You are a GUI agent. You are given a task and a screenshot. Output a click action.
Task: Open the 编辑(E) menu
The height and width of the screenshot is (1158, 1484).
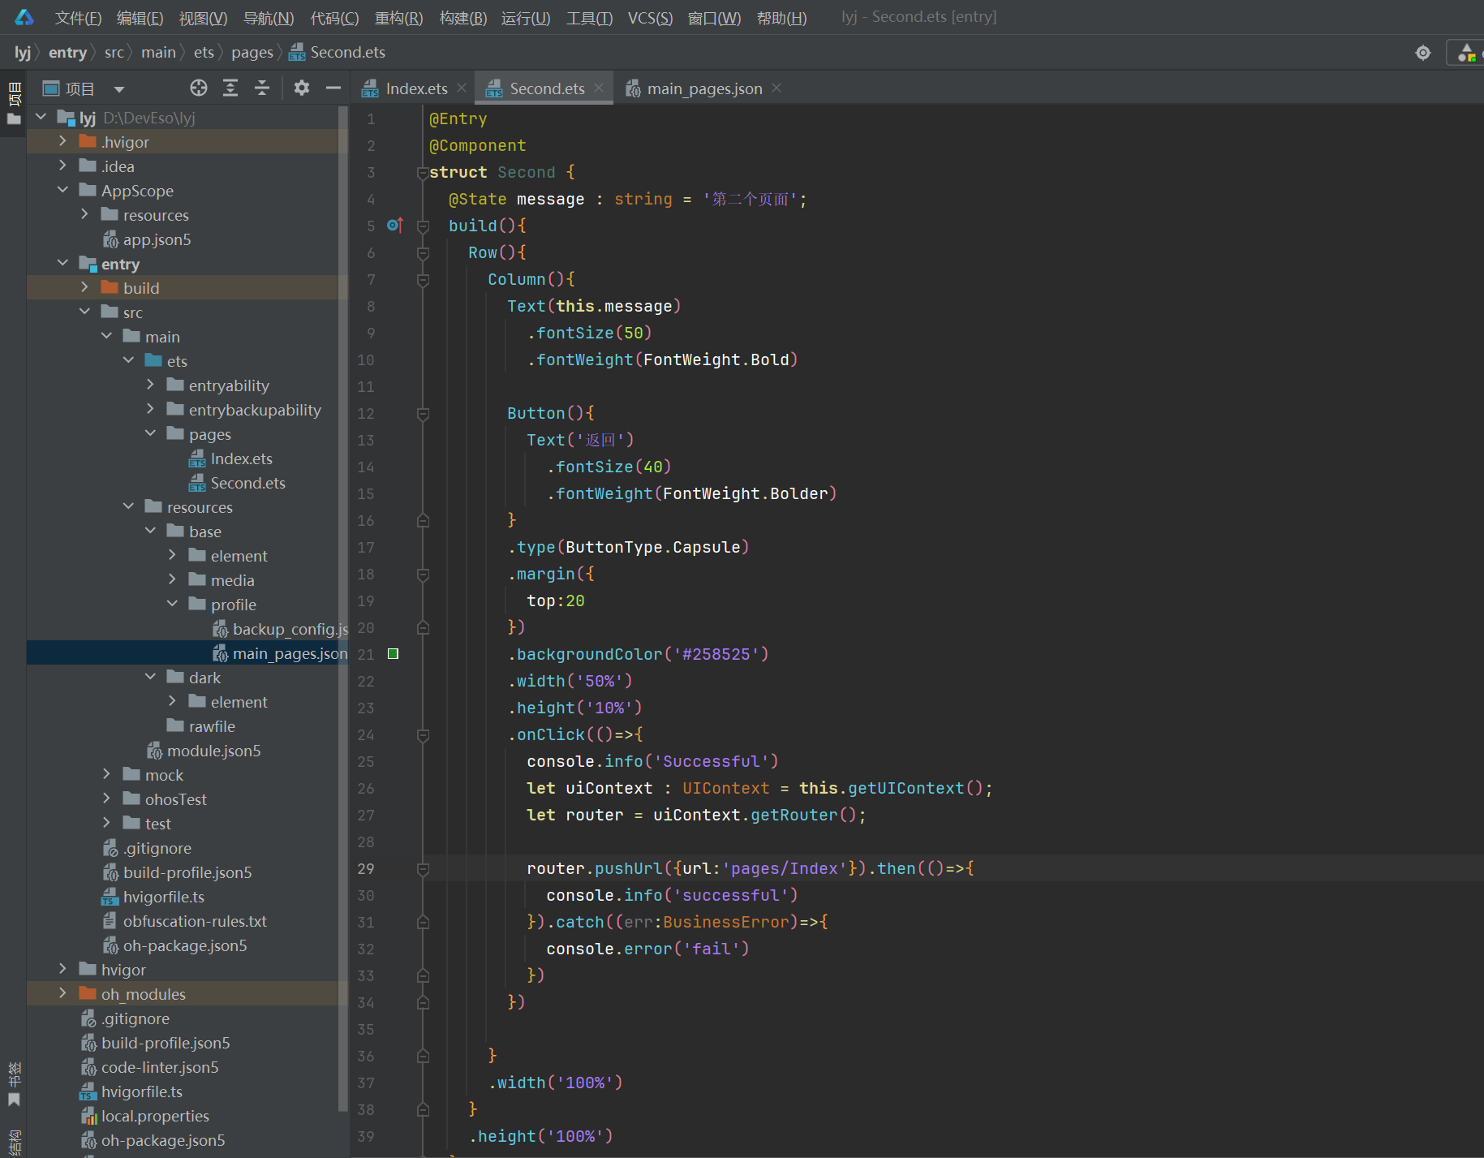(140, 18)
